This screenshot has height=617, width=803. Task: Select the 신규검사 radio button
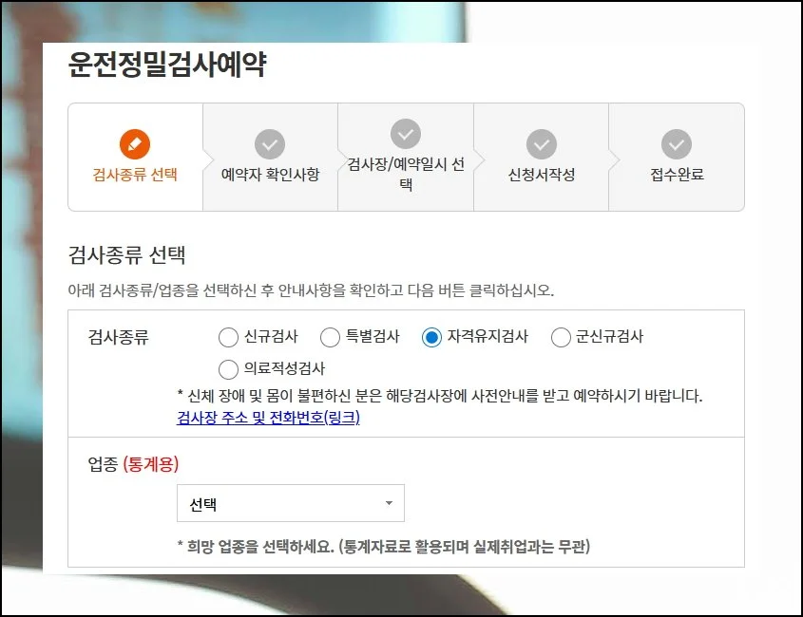[x=228, y=337]
